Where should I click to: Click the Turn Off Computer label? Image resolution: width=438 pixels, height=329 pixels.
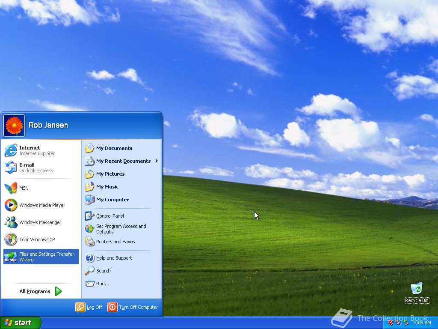pos(139,307)
